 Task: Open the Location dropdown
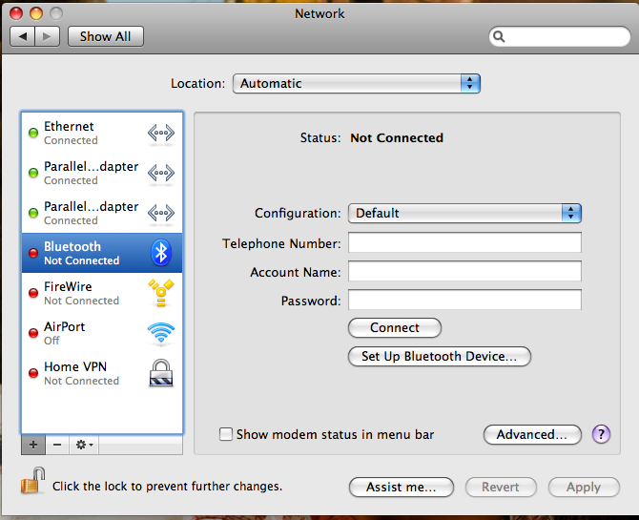[356, 84]
